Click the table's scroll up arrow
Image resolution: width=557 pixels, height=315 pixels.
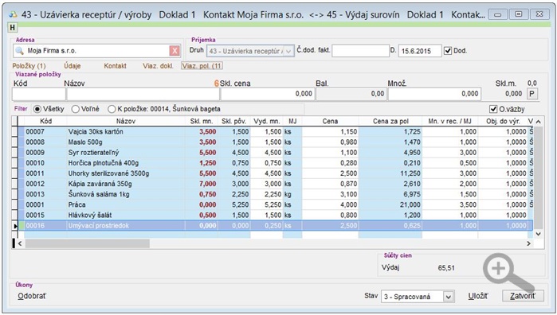(538, 122)
